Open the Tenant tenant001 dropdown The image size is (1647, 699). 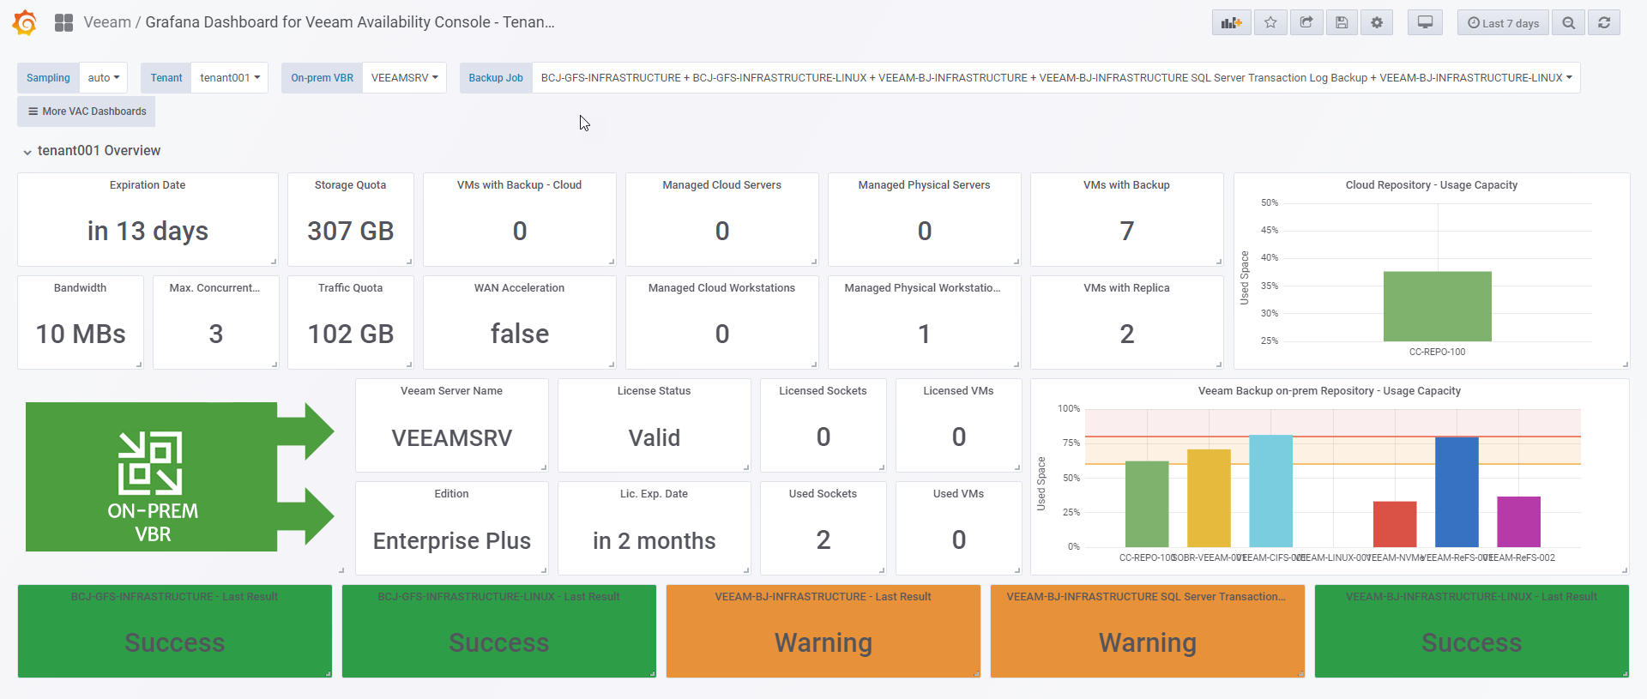tap(230, 78)
